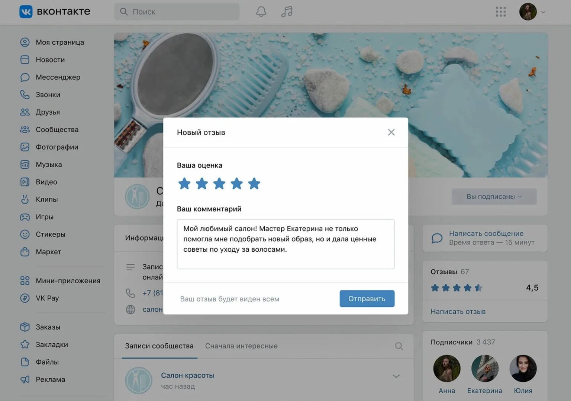
Task: Open Новости in sidebar
Action: click(x=50, y=60)
